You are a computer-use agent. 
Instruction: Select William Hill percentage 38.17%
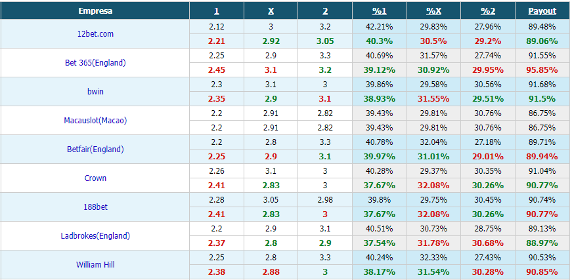point(380,271)
